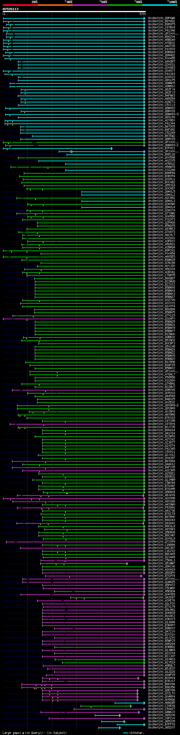
Task: Open the UniRef100_O04977 entry
Action: click(161, 71)
